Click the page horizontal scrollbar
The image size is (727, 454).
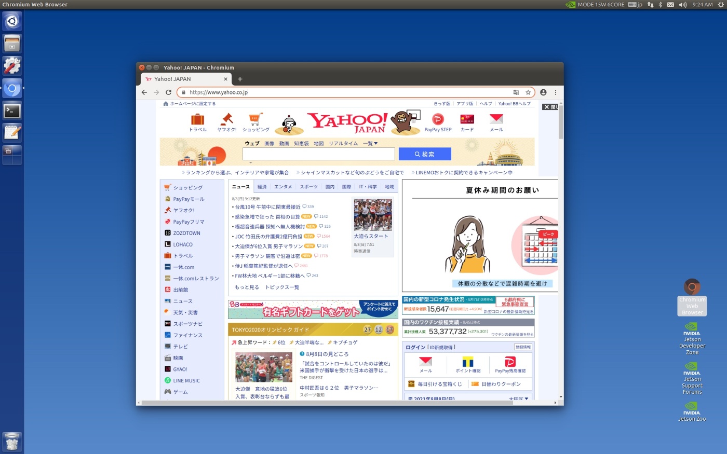pyautogui.click(x=327, y=403)
